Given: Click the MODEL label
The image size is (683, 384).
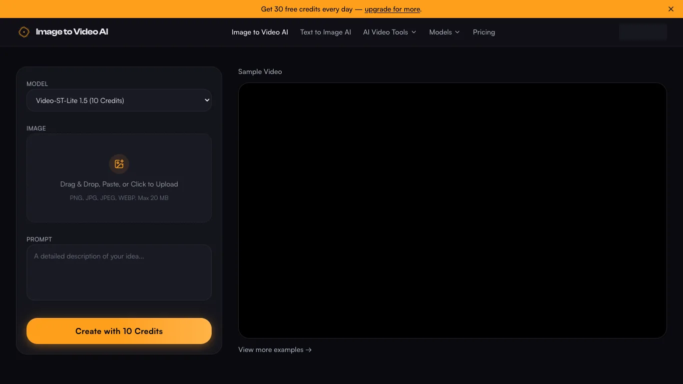Looking at the screenshot, I should pos(38,84).
